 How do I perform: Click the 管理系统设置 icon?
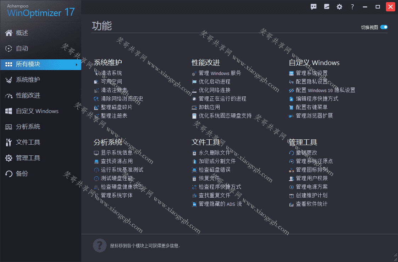(x=291, y=74)
